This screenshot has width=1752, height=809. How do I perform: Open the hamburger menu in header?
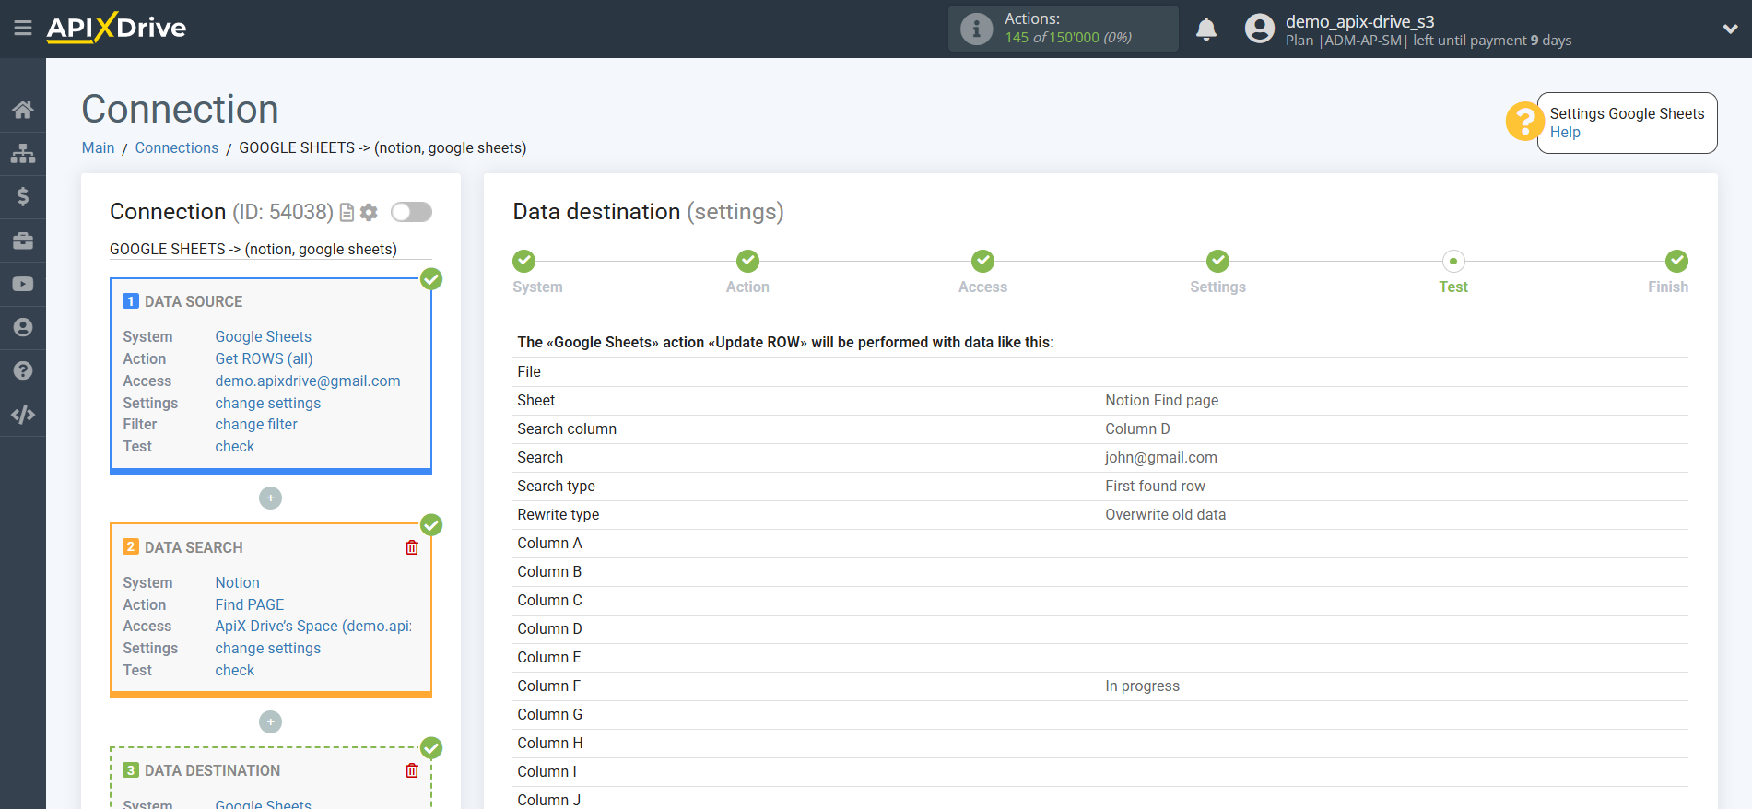tap(23, 29)
